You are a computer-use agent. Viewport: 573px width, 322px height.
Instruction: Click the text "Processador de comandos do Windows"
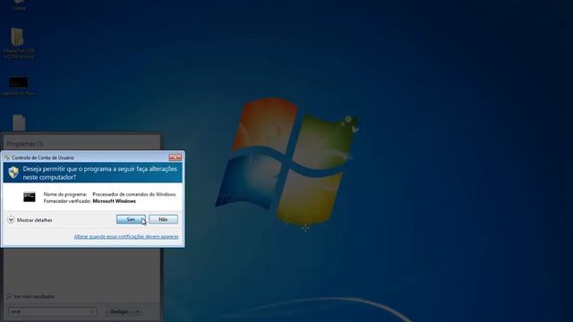(x=134, y=194)
